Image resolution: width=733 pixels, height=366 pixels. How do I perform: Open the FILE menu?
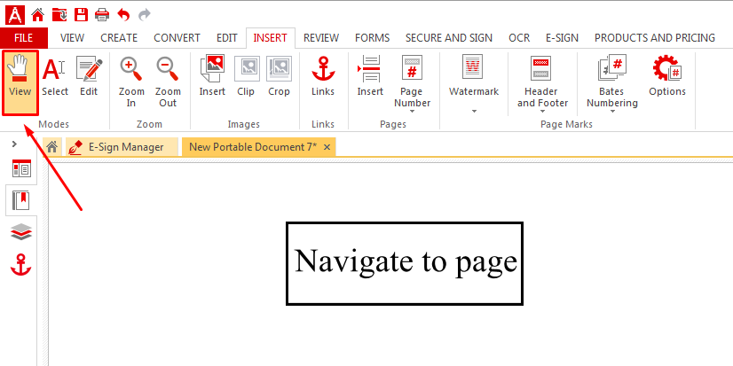tap(24, 38)
